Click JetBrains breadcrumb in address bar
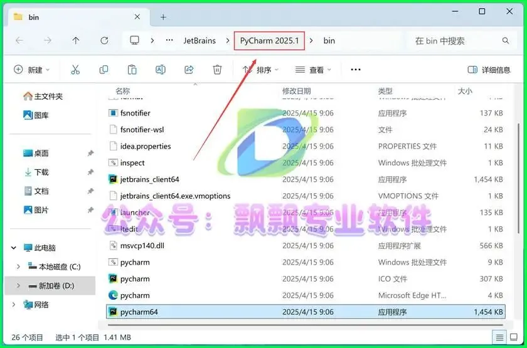The width and height of the screenshot is (527, 348). [200, 41]
